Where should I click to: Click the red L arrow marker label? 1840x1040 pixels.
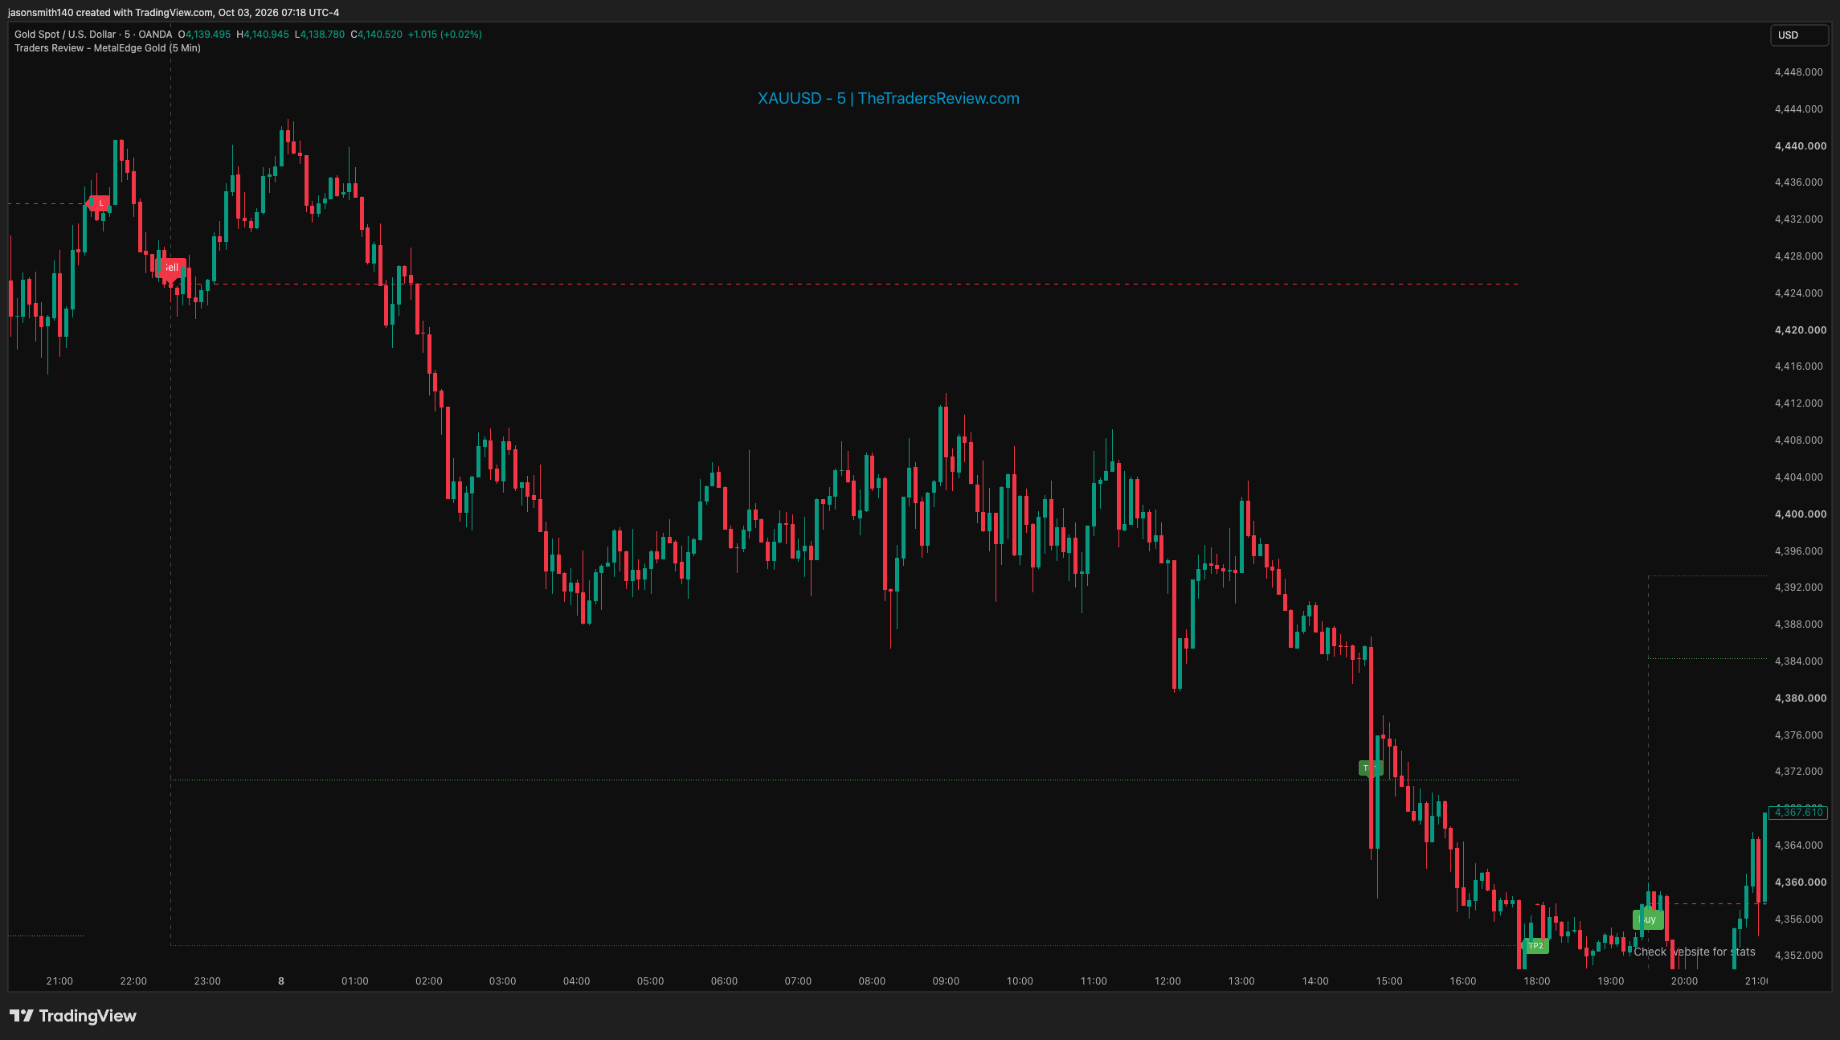point(98,203)
